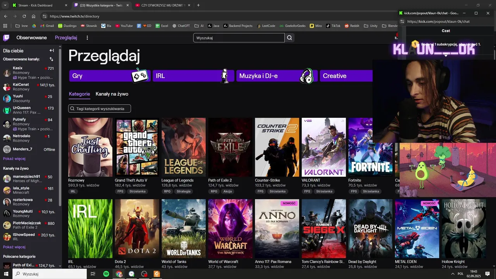Image resolution: width=496 pixels, height=279 pixels.
Task: Click the Czat heading in the Kick popout
Action: pos(446,31)
